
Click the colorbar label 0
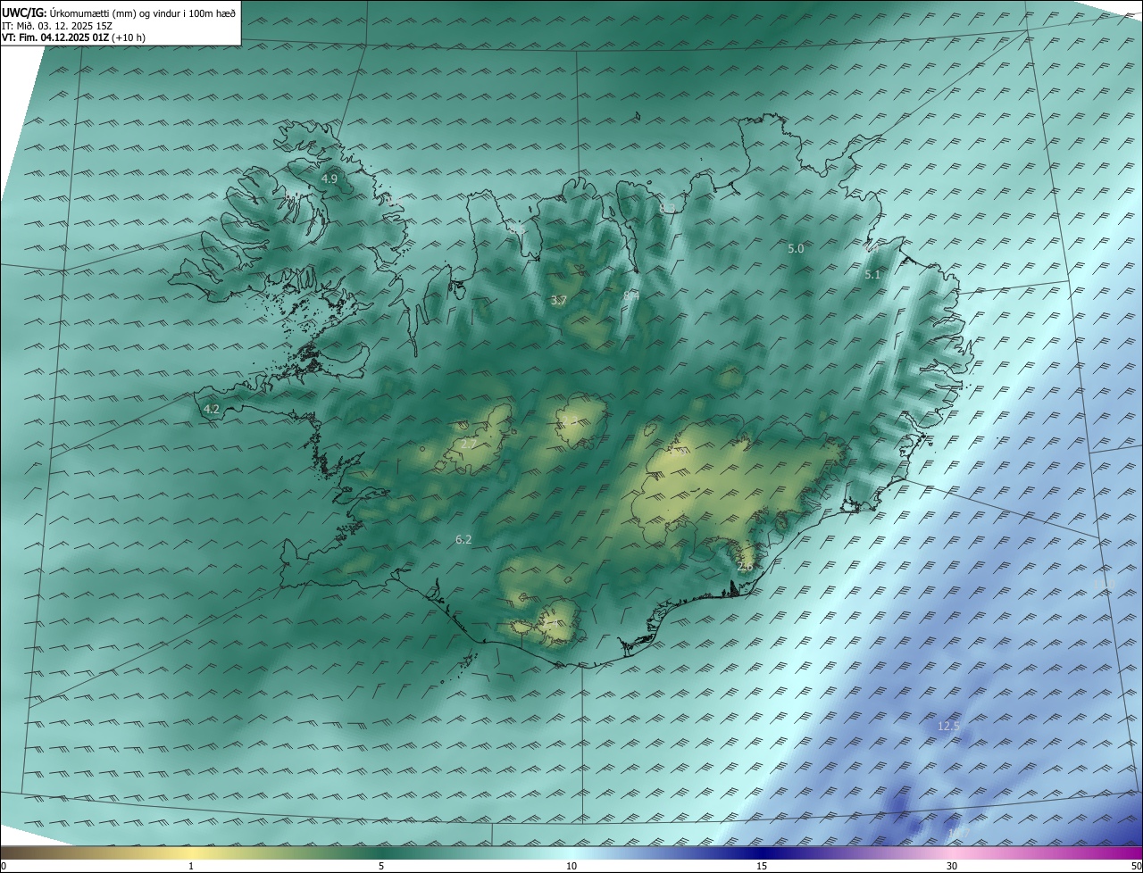tap(4, 866)
